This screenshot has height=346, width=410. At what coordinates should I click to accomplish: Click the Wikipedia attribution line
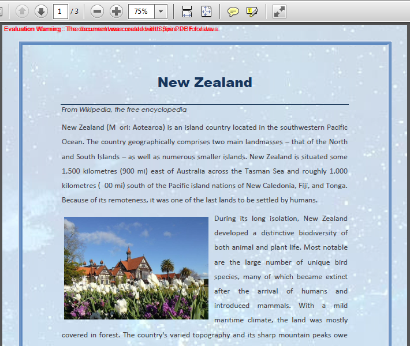tap(124, 110)
